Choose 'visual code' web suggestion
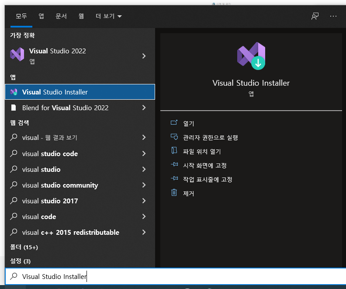 [x=80, y=216]
